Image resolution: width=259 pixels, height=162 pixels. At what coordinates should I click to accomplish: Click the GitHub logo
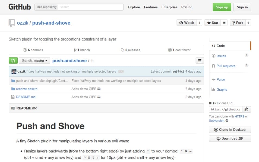20,7
